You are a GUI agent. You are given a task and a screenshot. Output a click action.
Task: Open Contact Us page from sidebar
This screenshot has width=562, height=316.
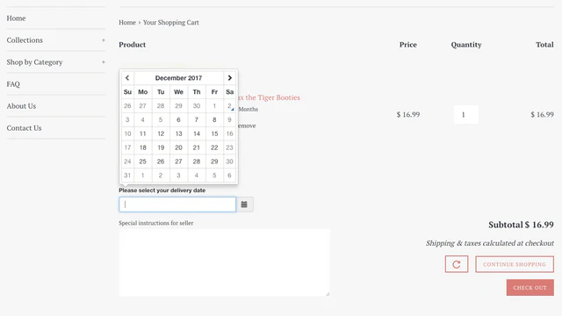coord(24,128)
